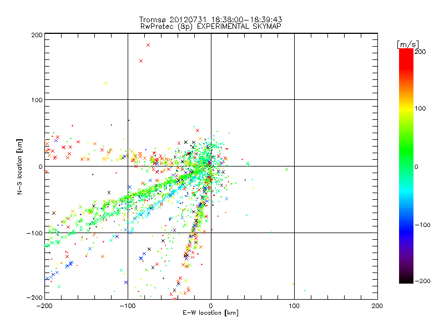Click the "-200" label beside the colorbar

click(x=422, y=281)
